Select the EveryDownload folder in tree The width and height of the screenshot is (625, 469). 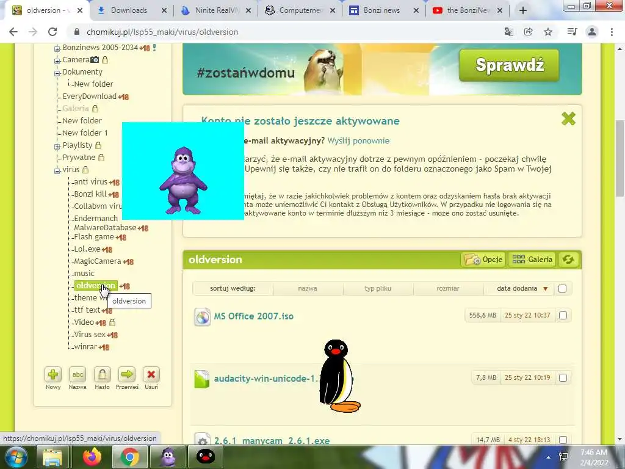89,96
